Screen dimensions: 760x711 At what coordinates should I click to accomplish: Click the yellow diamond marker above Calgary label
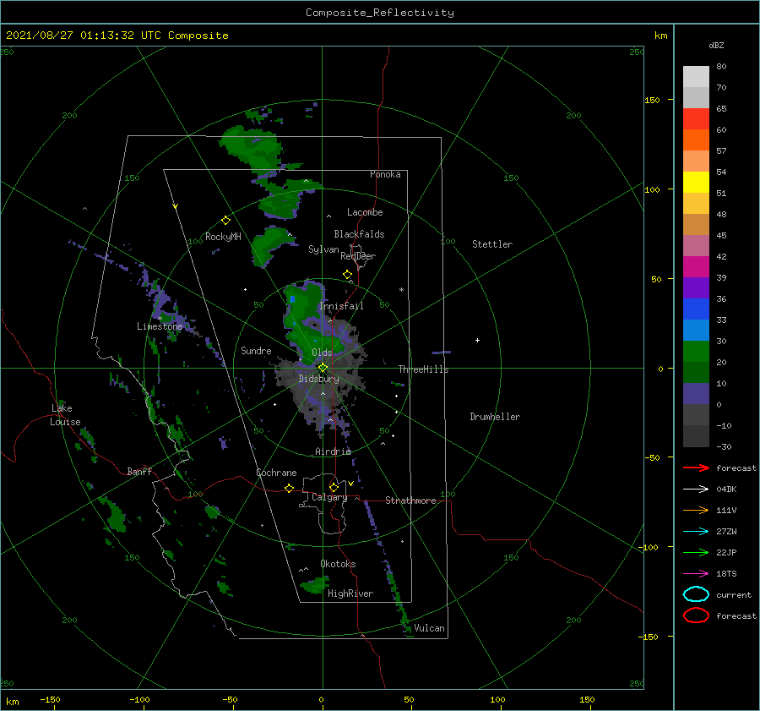334,487
